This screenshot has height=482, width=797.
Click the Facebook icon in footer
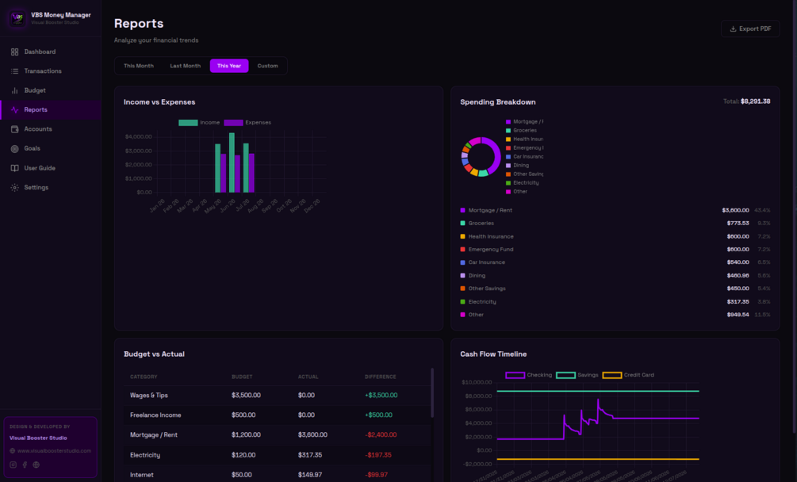pos(25,465)
